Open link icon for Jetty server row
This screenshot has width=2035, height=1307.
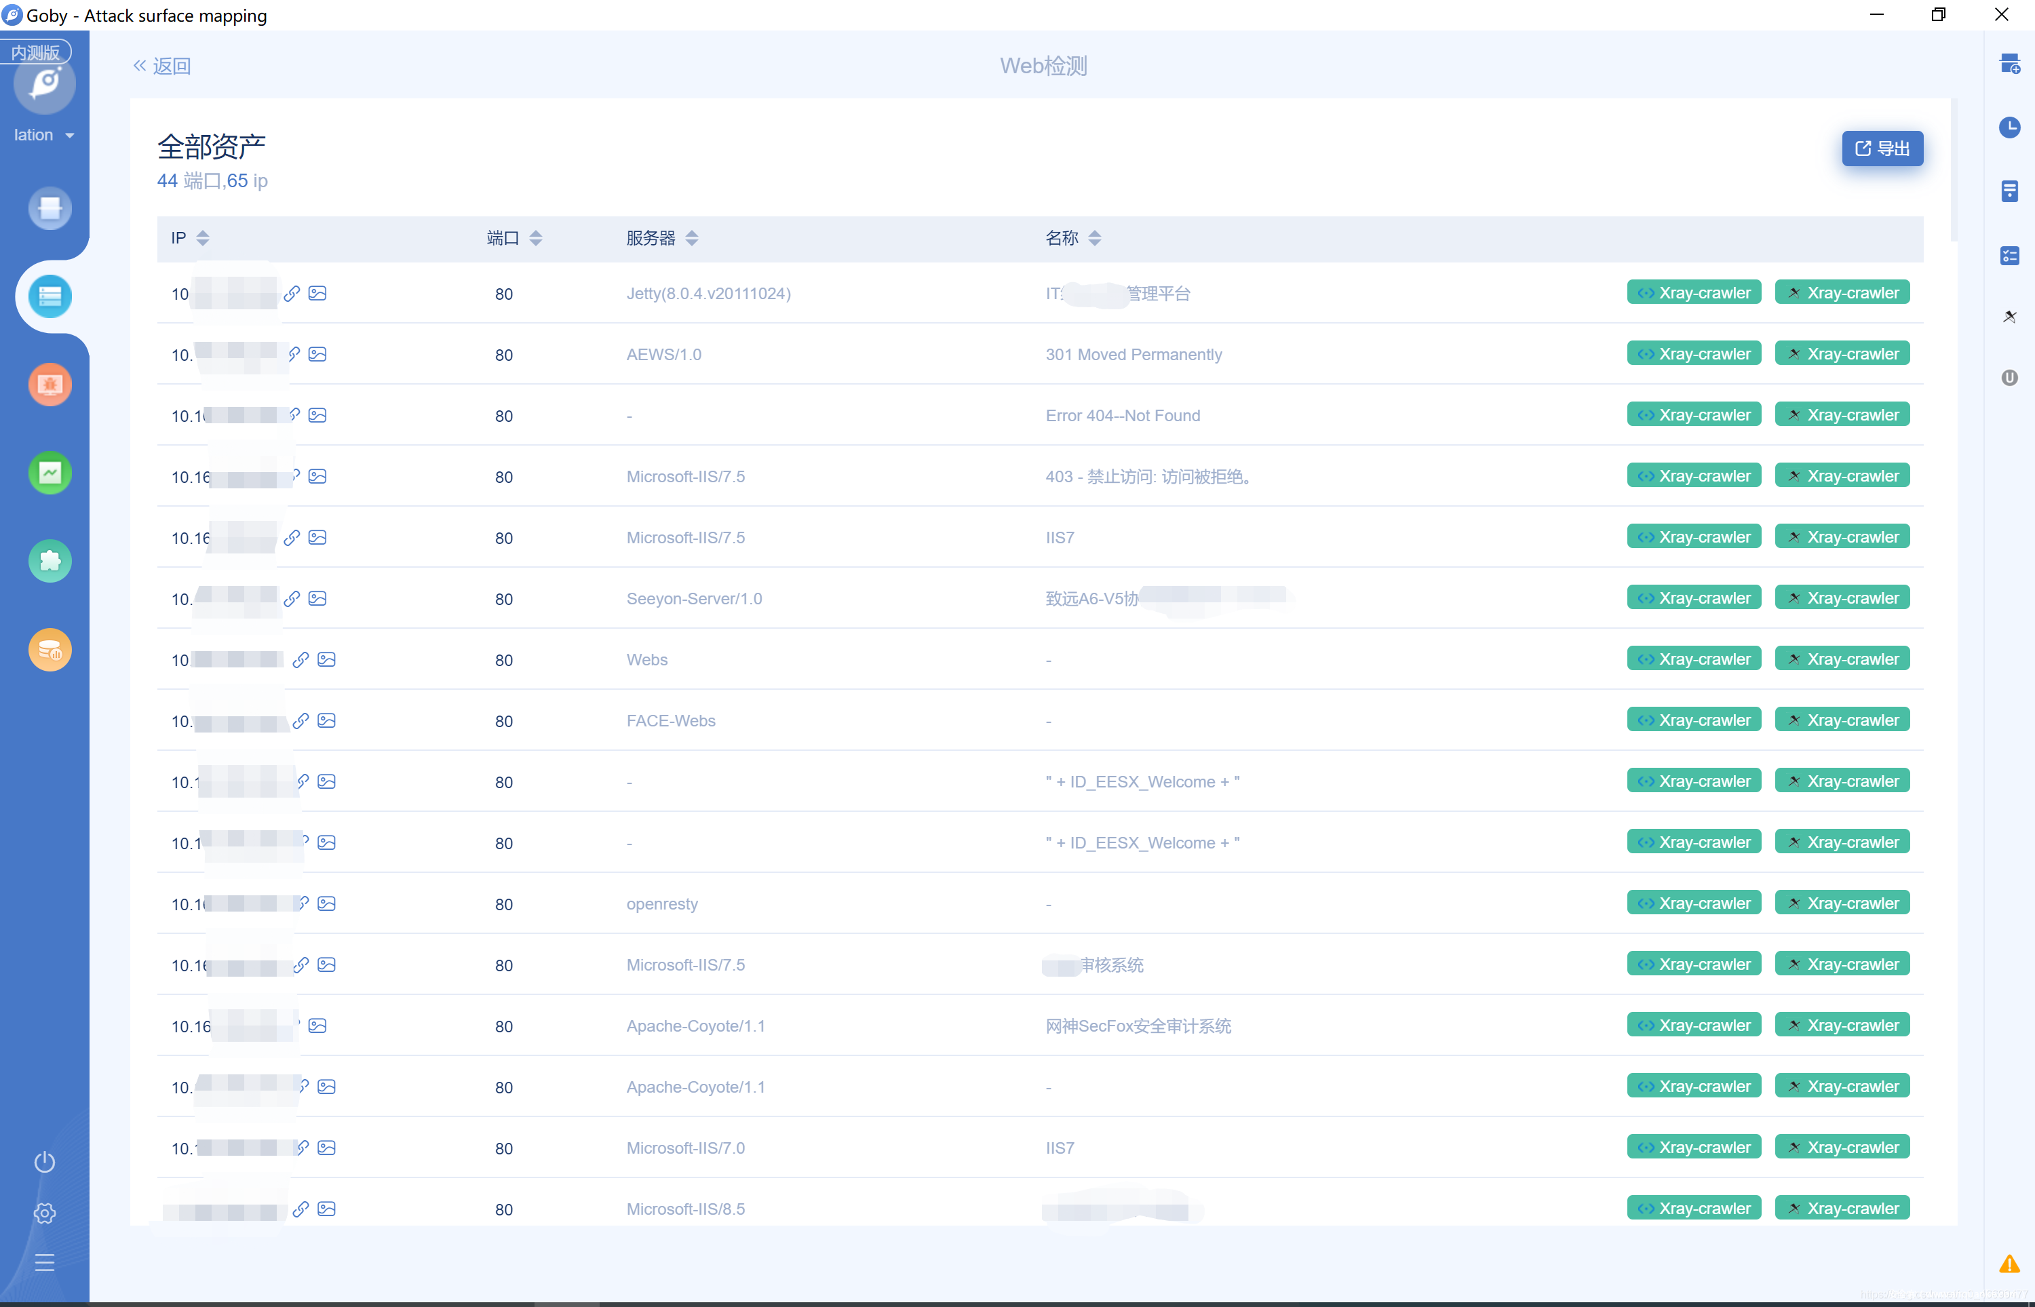292,294
